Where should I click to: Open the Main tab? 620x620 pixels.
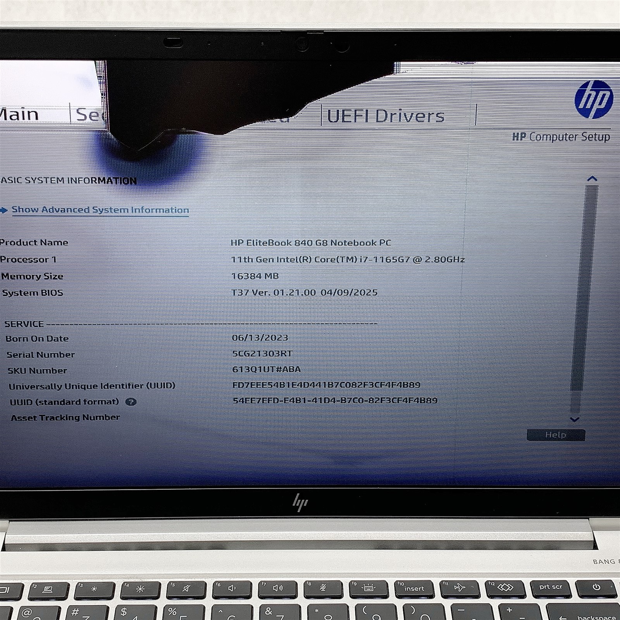(19, 114)
